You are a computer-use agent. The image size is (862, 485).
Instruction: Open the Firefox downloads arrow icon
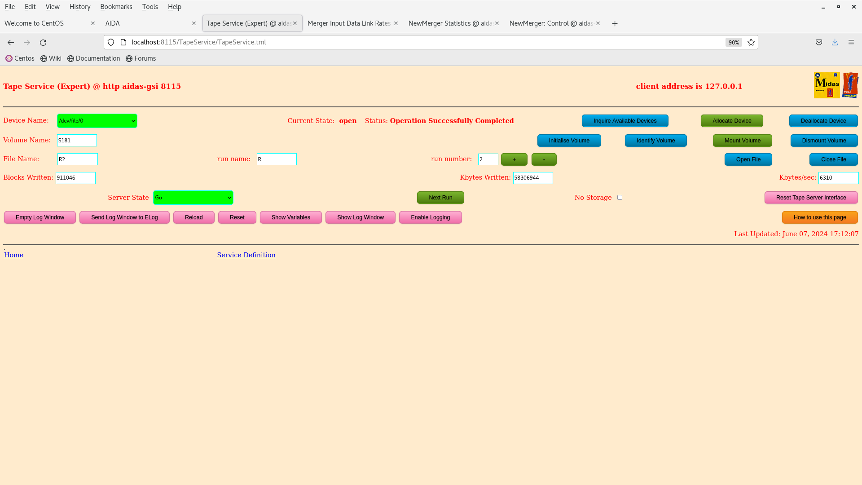(835, 42)
